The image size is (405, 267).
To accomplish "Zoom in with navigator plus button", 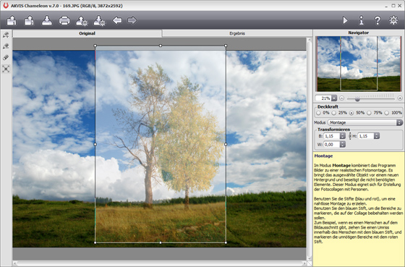I will (400, 98).
